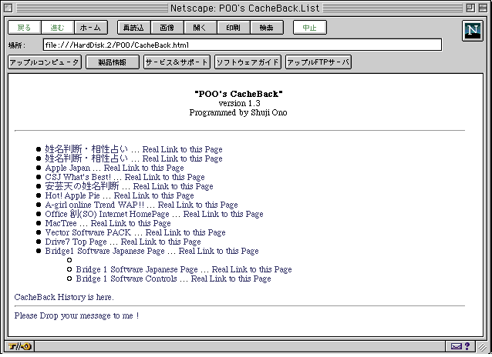Click Real Link beside Drive7 Top Page
The image size is (492, 357).
(x=160, y=242)
